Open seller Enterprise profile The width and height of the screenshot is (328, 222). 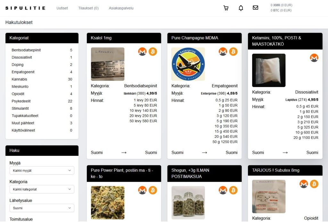click(x=209, y=93)
